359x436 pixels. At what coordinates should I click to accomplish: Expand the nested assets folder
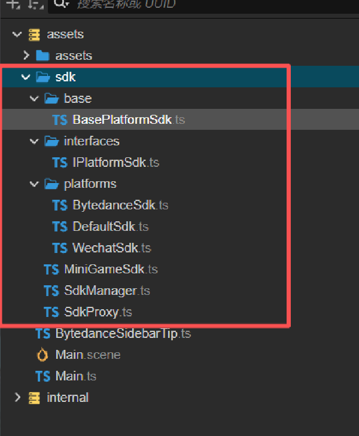point(26,56)
